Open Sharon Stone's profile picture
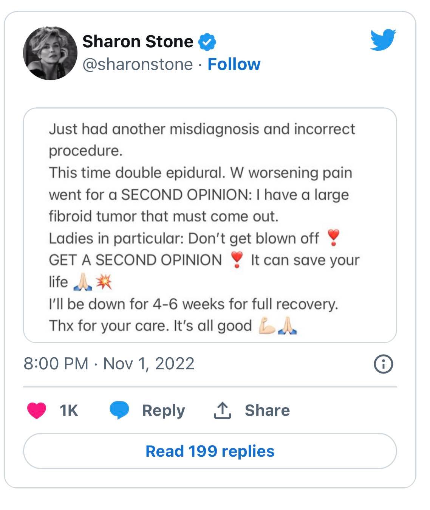This screenshot has height=510, width=430. point(50,53)
